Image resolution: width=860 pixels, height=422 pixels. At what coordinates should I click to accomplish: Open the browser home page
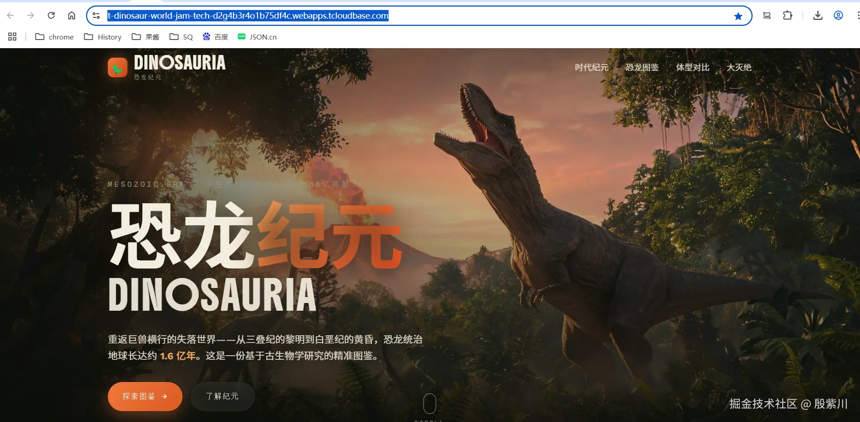(71, 15)
